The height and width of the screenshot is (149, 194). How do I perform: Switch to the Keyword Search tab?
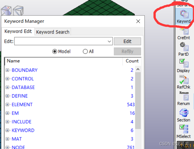point(53,32)
